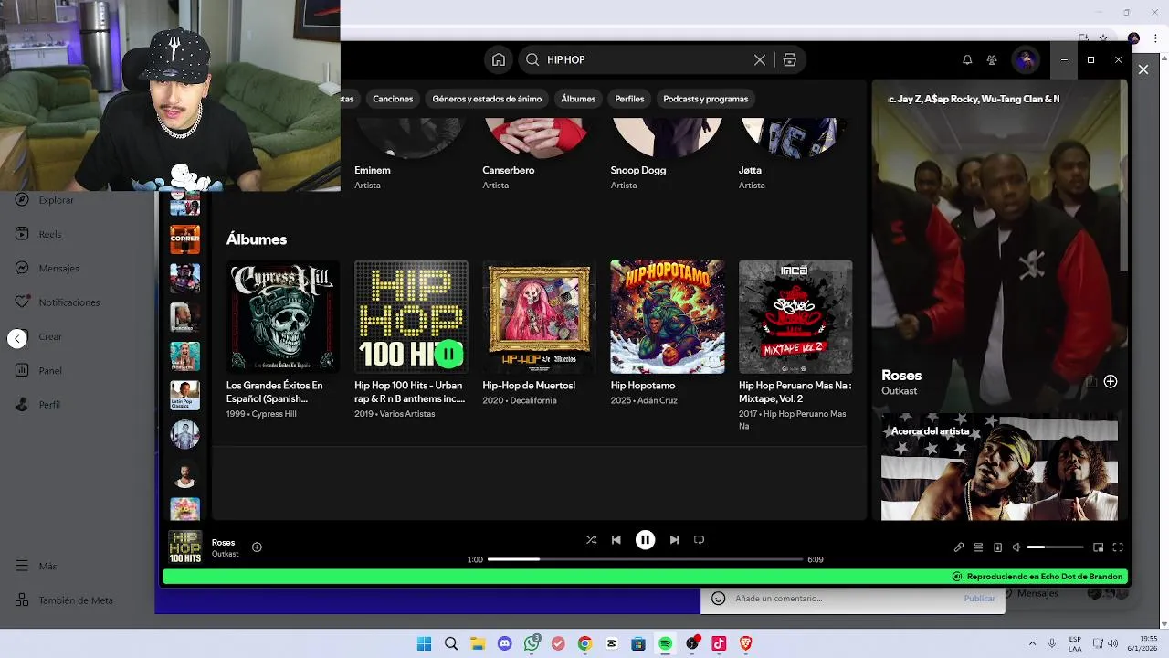The height and width of the screenshot is (658, 1169).
Task: Open the CORRER playlist in library sidebar
Action: click(184, 239)
